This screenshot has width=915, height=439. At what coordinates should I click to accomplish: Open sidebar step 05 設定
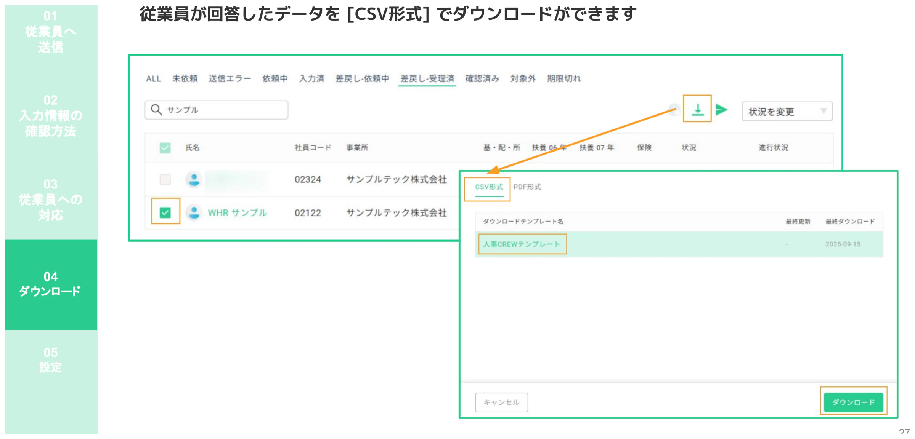(51, 360)
